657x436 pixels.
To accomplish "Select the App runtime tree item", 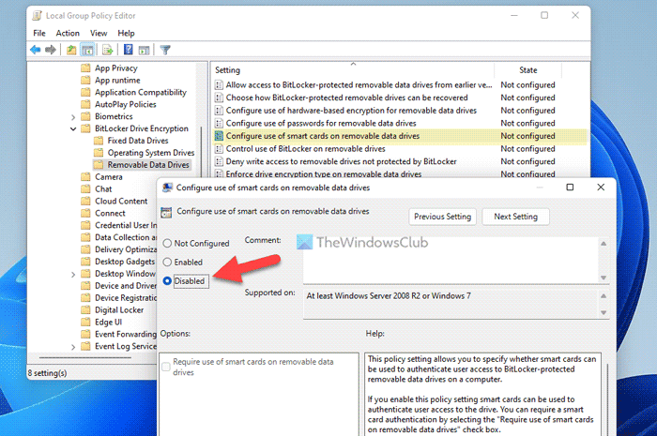I will (x=117, y=81).
